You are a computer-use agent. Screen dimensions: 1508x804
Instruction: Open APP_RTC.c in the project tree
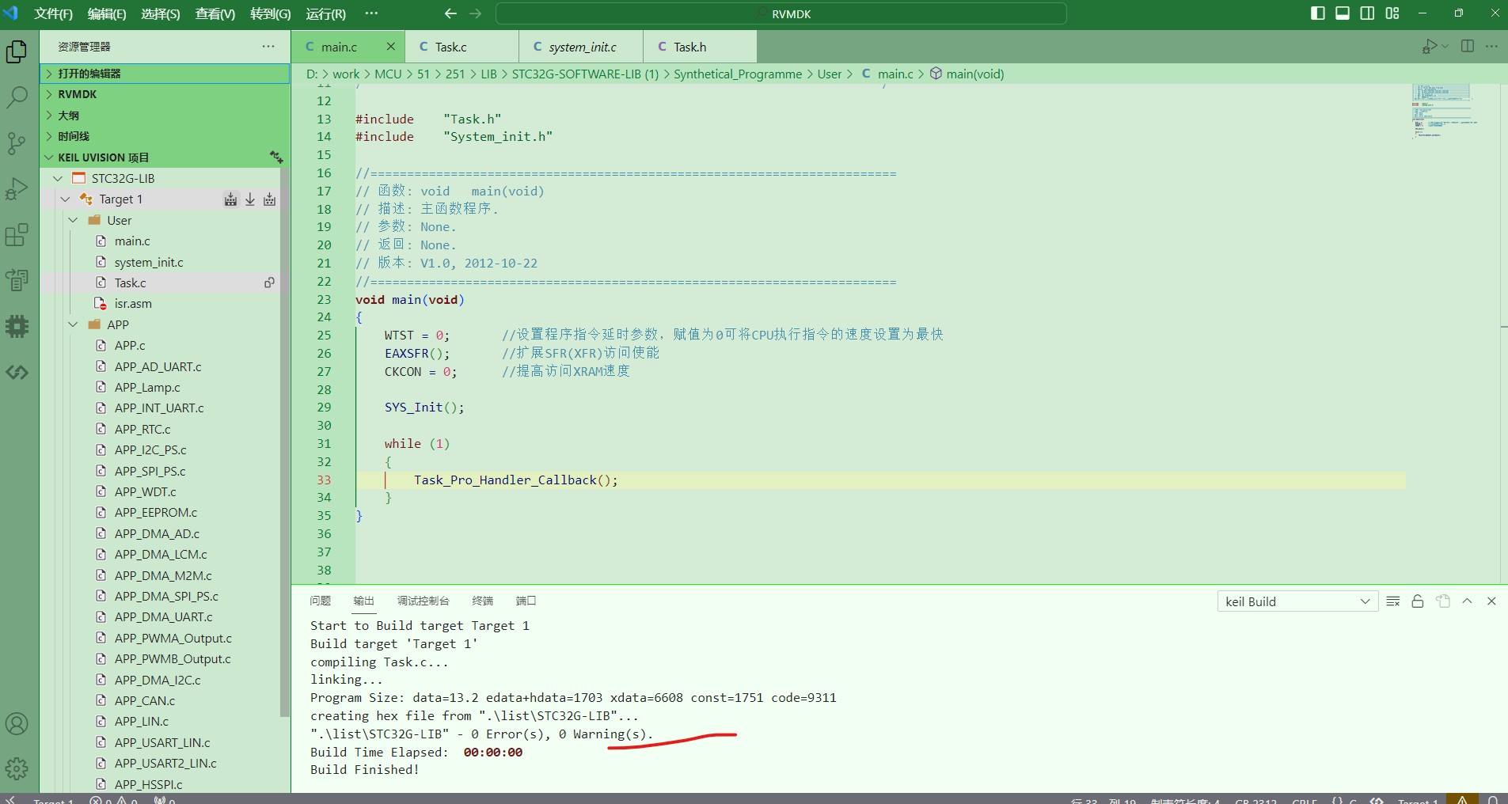pos(142,429)
